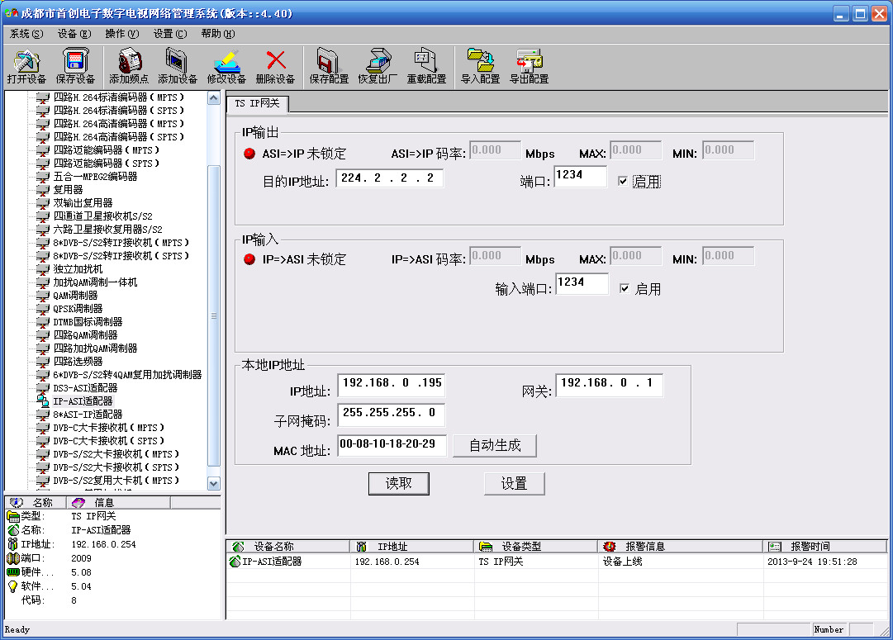The height and width of the screenshot is (640, 893).
Task: Click the 本地 IP地址 input field
Action: pos(392,384)
